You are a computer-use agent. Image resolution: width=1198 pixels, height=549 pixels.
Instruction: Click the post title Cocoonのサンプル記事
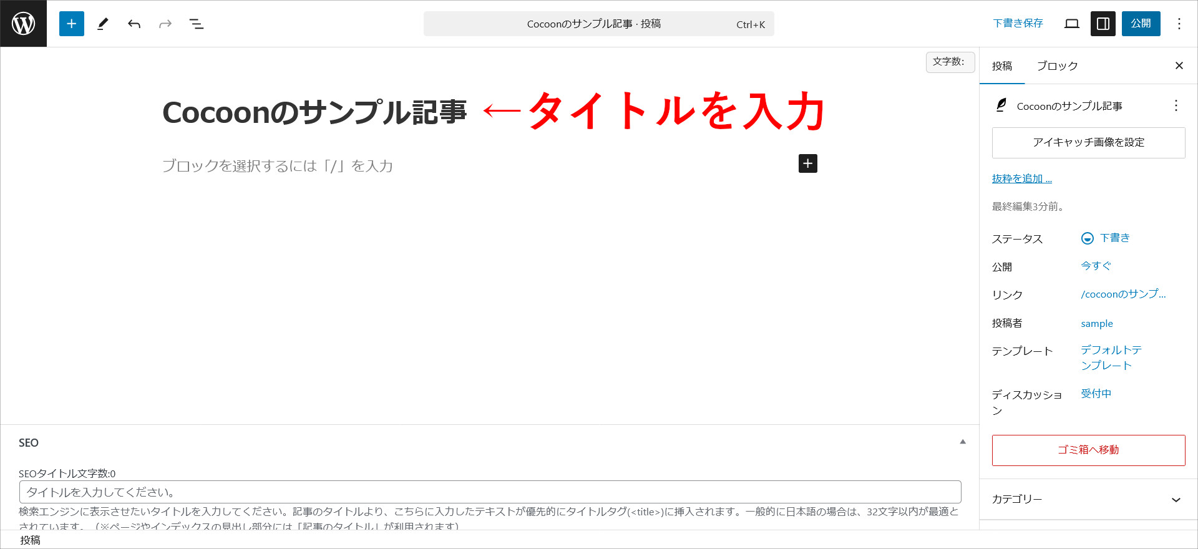[314, 113]
